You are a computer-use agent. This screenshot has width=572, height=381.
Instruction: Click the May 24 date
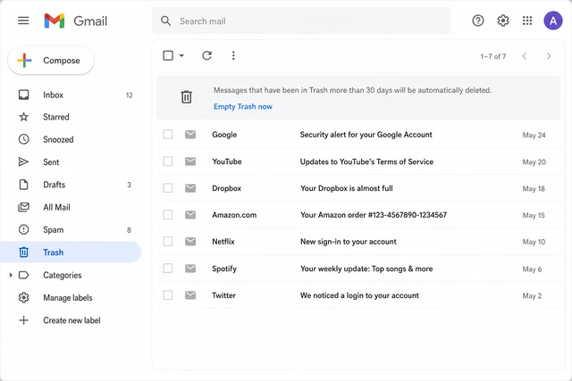click(x=534, y=135)
